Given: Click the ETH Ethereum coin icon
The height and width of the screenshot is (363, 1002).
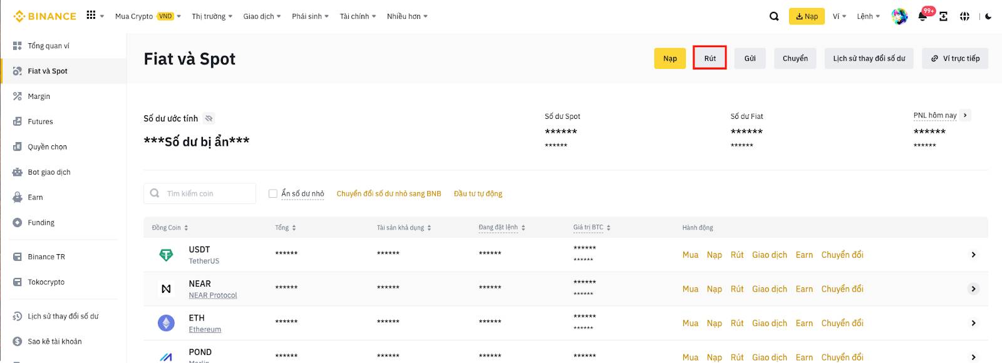Looking at the screenshot, I should click(166, 323).
